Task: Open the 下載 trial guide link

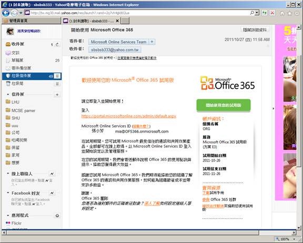Action: click(x=206, y=193)
